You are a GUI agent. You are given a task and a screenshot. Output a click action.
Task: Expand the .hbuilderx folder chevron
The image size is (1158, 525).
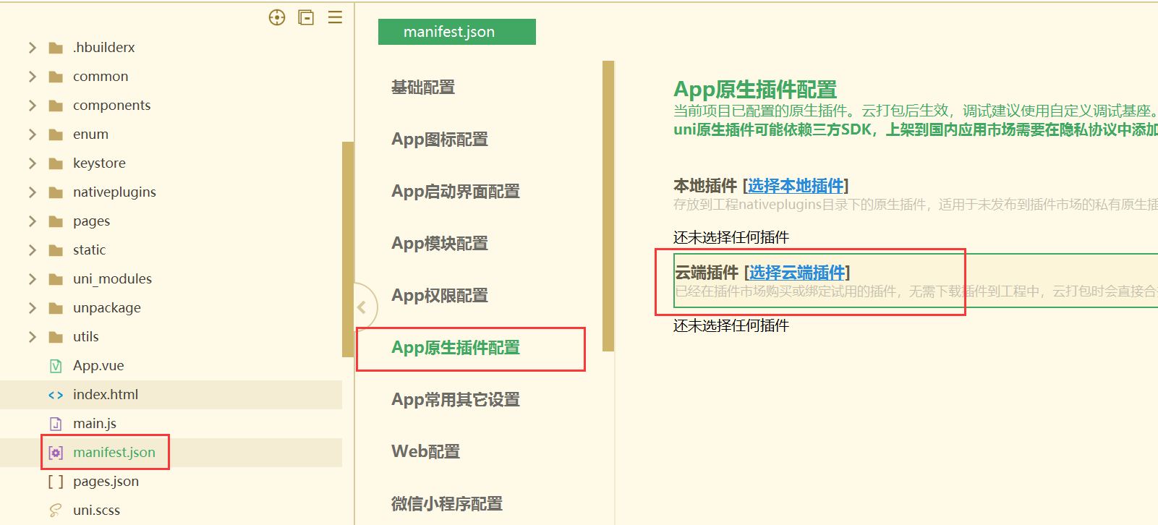coord(32,48)
